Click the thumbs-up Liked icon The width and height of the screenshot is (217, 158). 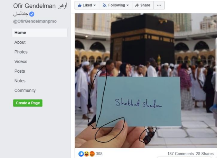point(80,5)
